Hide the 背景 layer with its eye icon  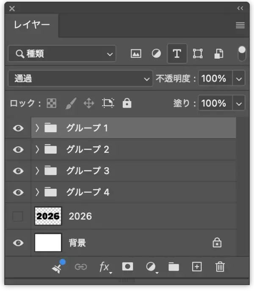18,243
